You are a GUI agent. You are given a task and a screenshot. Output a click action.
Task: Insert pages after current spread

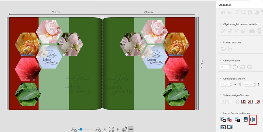pos(229,101)
